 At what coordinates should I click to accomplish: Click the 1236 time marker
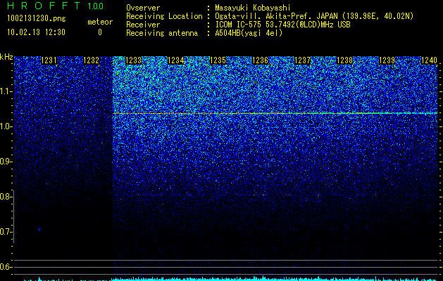coord(260,60)
